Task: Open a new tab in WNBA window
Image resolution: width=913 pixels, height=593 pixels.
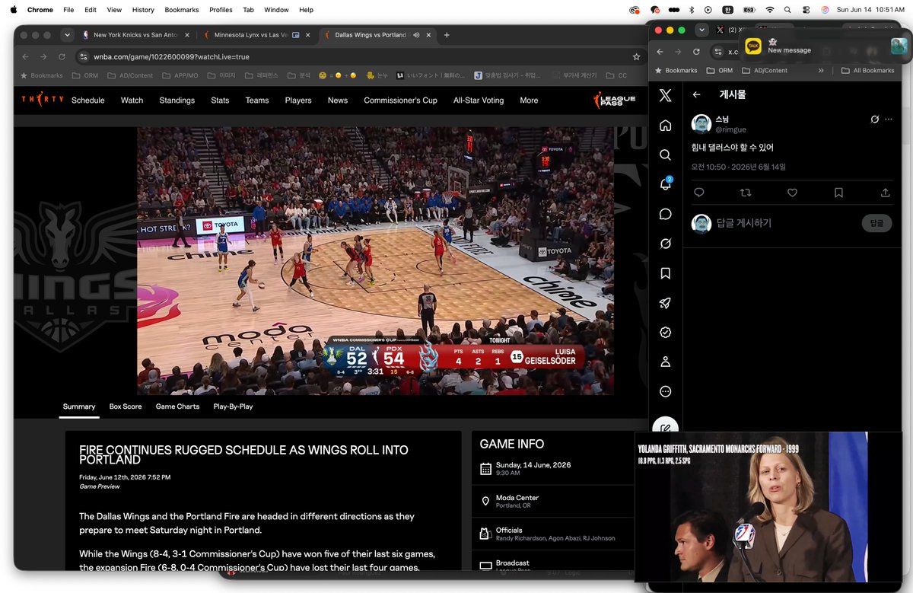Action: pyautogui.click(x=447, y=35)
